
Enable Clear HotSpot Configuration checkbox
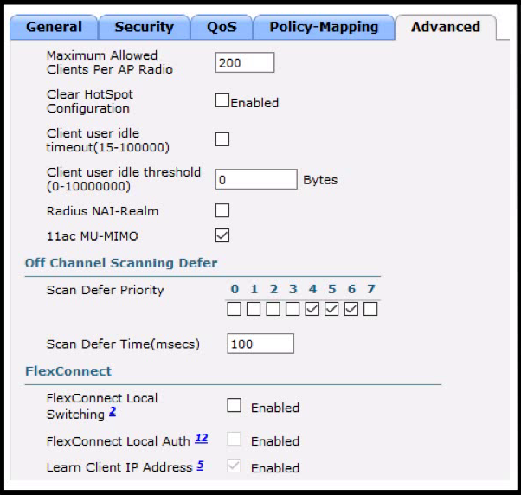pyautogui.click(x=222, y=100)
